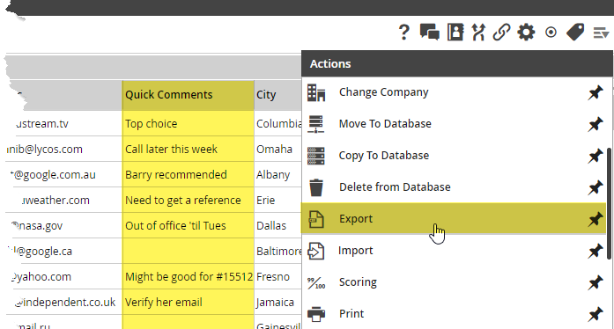Click the Move To Database server icon
This screenshot has width=614, height=329.
pos(316,124)
